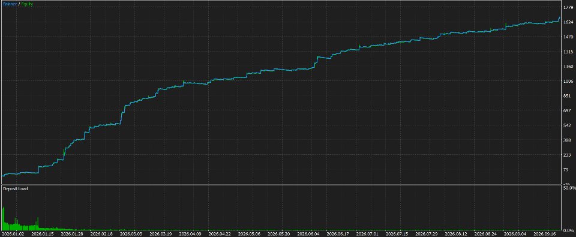Click the 2026.08.12 date label
This screenshot has width=576, height=237.
click(x=456, y=234)
